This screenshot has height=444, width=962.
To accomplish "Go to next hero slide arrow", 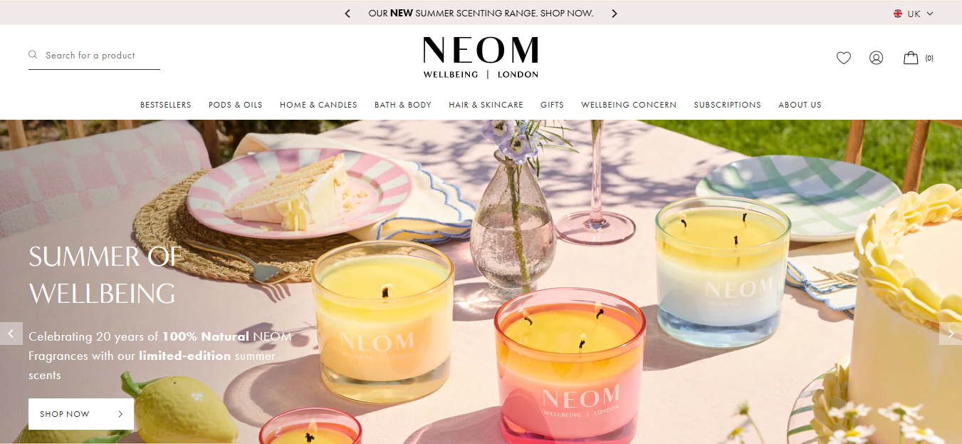I will click(x=951, y=334).
